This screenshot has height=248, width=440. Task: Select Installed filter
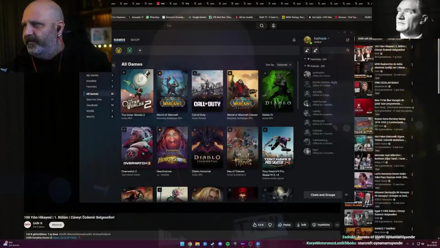tap(99, 81)
